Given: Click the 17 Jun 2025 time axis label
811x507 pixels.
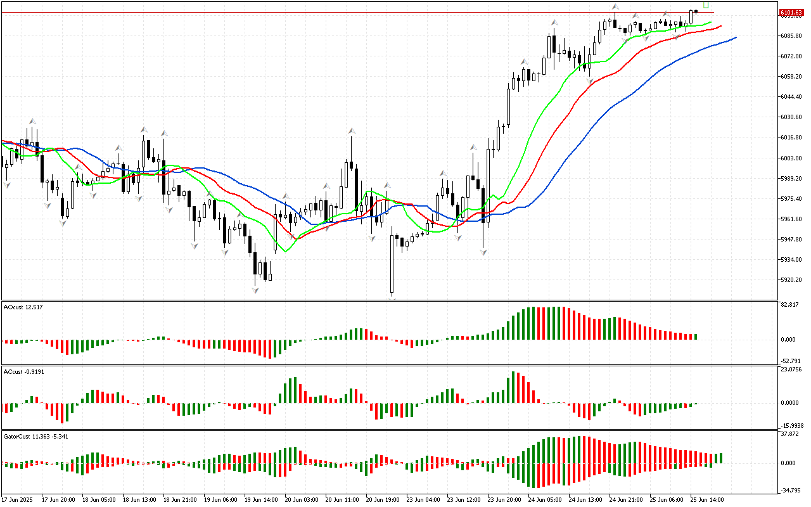Looking at the screenshot, I should [x=19, y=499].
